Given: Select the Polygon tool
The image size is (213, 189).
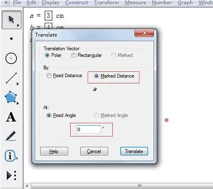Looking at the screenshot, I should point(11,97).
